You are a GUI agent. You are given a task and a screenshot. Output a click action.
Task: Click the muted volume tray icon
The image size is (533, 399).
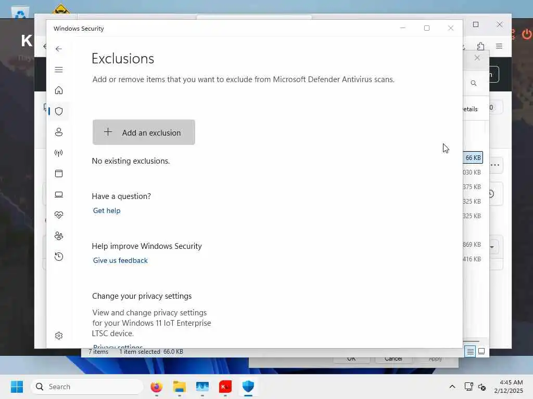pos(482,387)
